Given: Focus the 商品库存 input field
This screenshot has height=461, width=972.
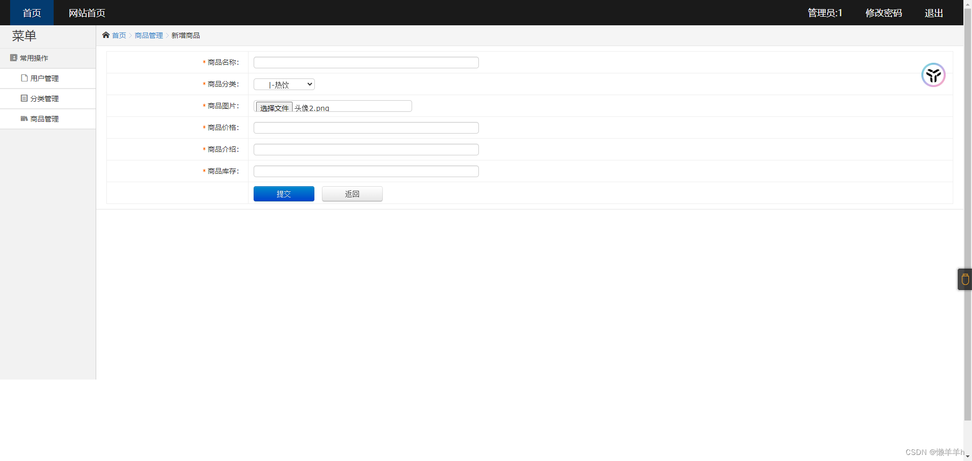Looking at the screenshot, I should pos(366,171).
